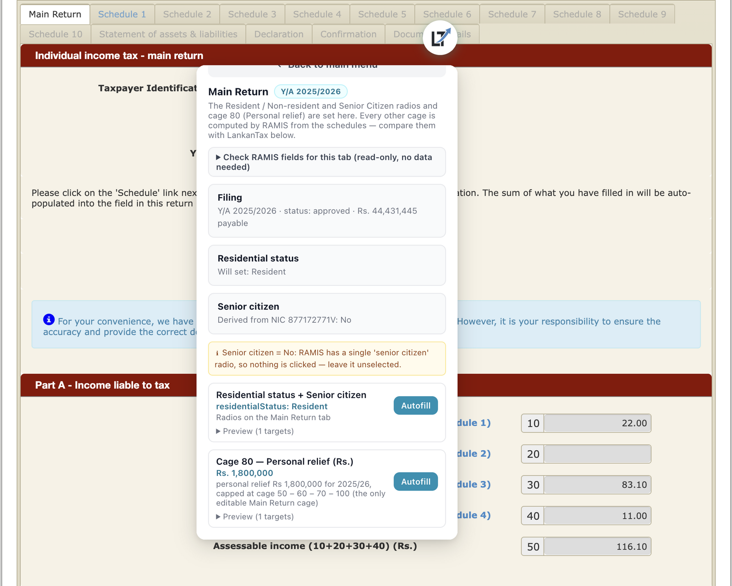732x586 pixels.
Task: Expand Preview under Residential status + Senior citizen
Action: [255, 431]
